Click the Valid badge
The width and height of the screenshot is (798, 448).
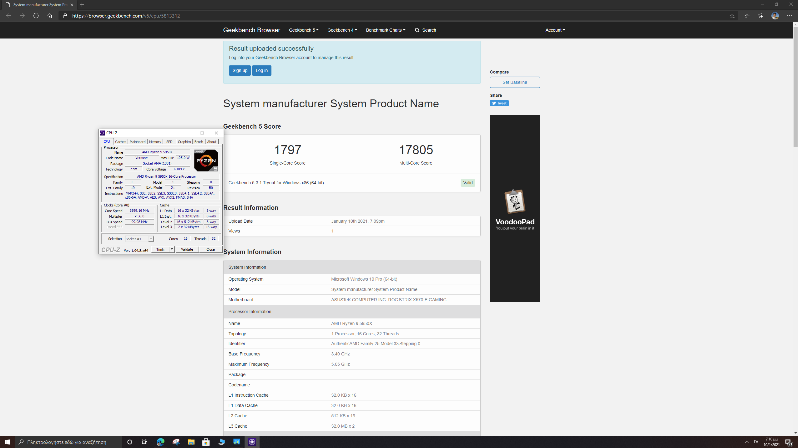(468, 183)
